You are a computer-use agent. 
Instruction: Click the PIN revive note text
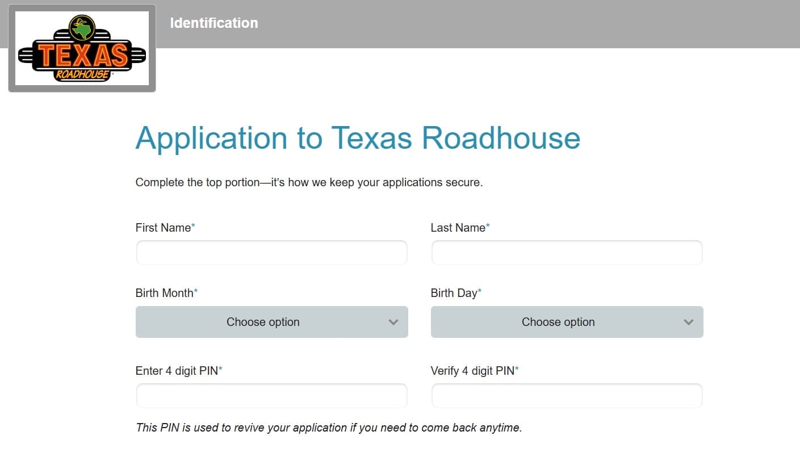329,428
